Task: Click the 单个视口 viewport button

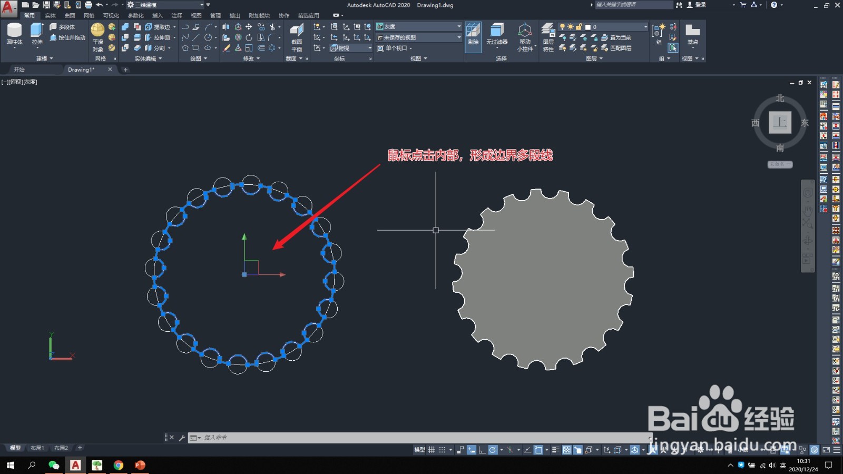Action: pyautogui.click(x=397, y=48)
